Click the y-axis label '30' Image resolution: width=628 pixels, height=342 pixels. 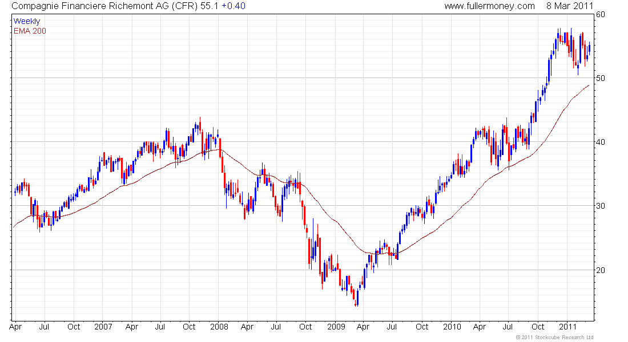click(601, 206)
